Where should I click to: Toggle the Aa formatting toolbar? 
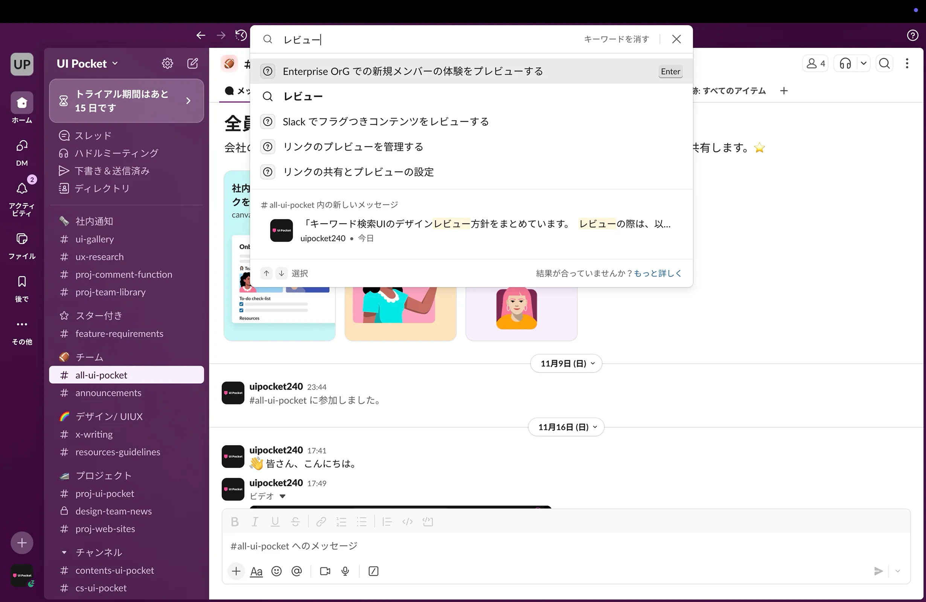tap(256, 571)
